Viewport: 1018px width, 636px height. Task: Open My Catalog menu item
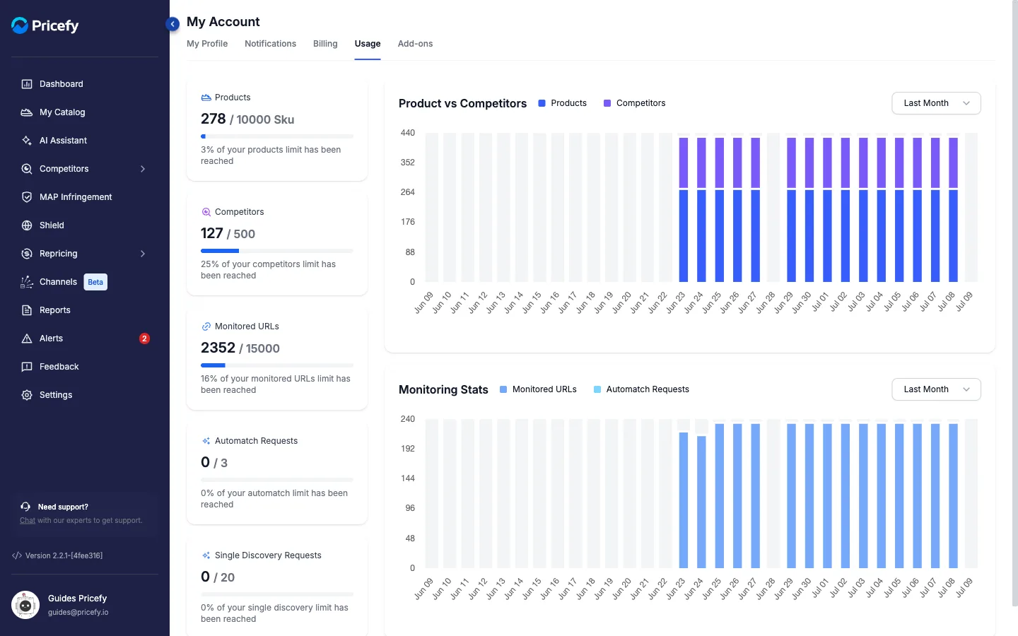coord(85,112)
